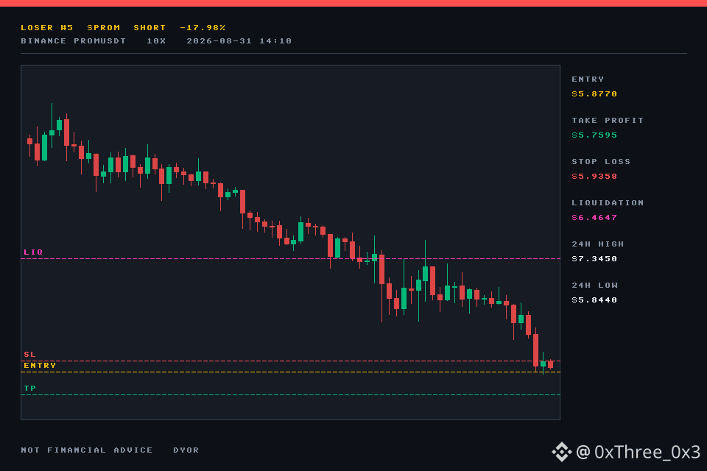Click the 24H LOW heading
Image resolution: width=707 pixels, height=471 pixels.
(595, 286)
